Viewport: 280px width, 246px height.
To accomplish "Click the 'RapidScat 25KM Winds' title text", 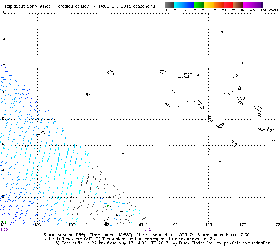I will tap(28, 6).
